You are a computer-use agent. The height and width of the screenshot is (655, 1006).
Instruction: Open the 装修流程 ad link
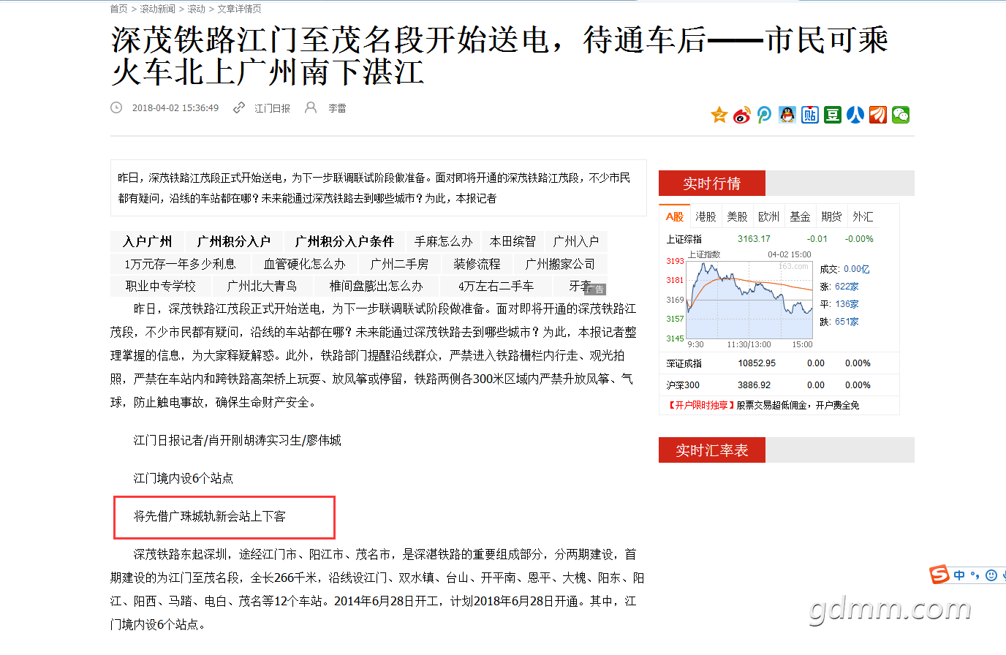[x=477, y=264]
